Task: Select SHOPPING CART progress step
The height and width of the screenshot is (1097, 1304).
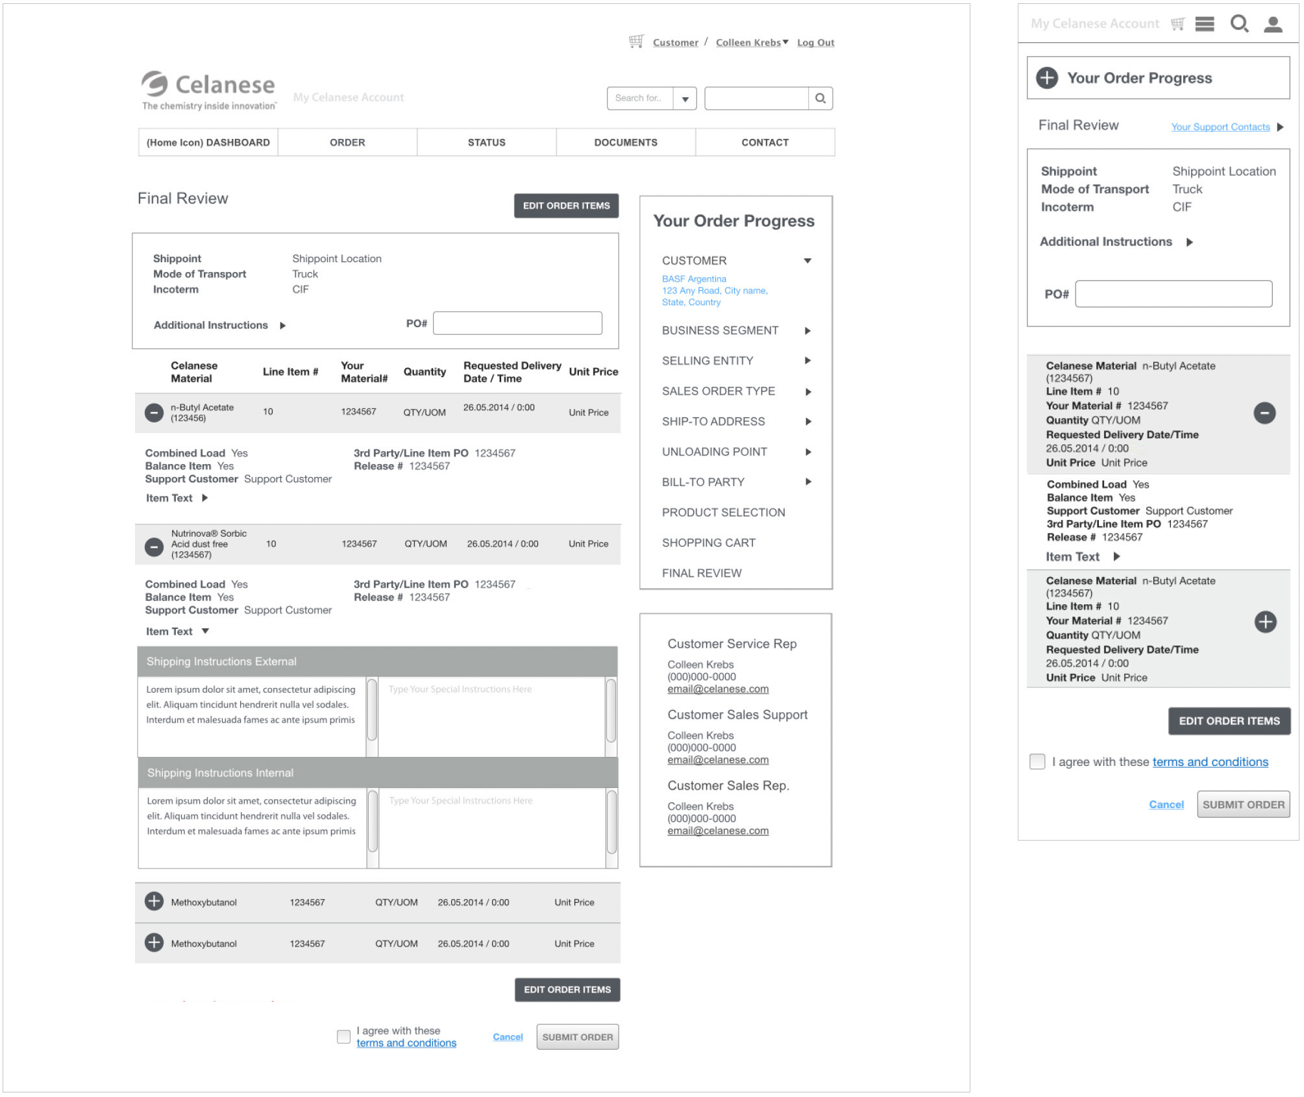Action: 708,543
